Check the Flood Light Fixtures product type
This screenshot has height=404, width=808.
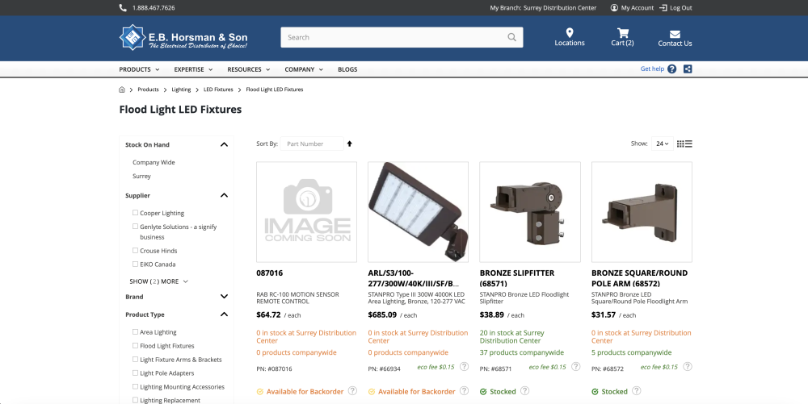click(135, 345)
